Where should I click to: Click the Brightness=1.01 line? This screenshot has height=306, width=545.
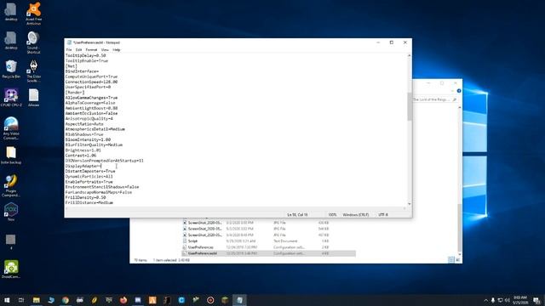[x=83, y=150]
